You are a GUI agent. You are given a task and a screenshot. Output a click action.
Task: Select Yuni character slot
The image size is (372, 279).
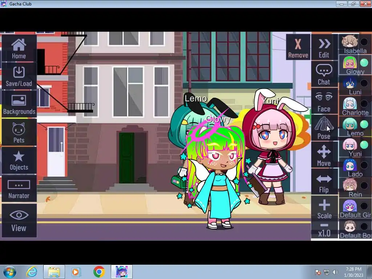click(355, 147)
